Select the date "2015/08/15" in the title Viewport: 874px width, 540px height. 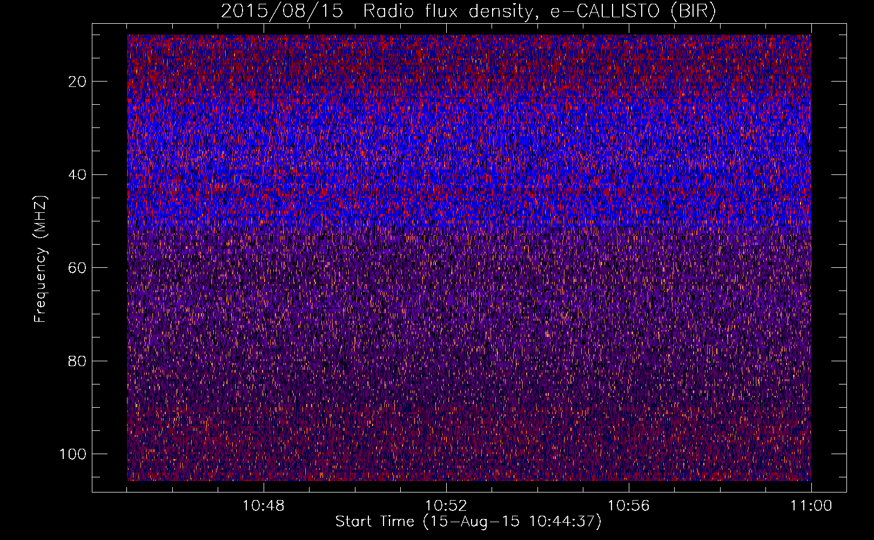coord(282,11)
